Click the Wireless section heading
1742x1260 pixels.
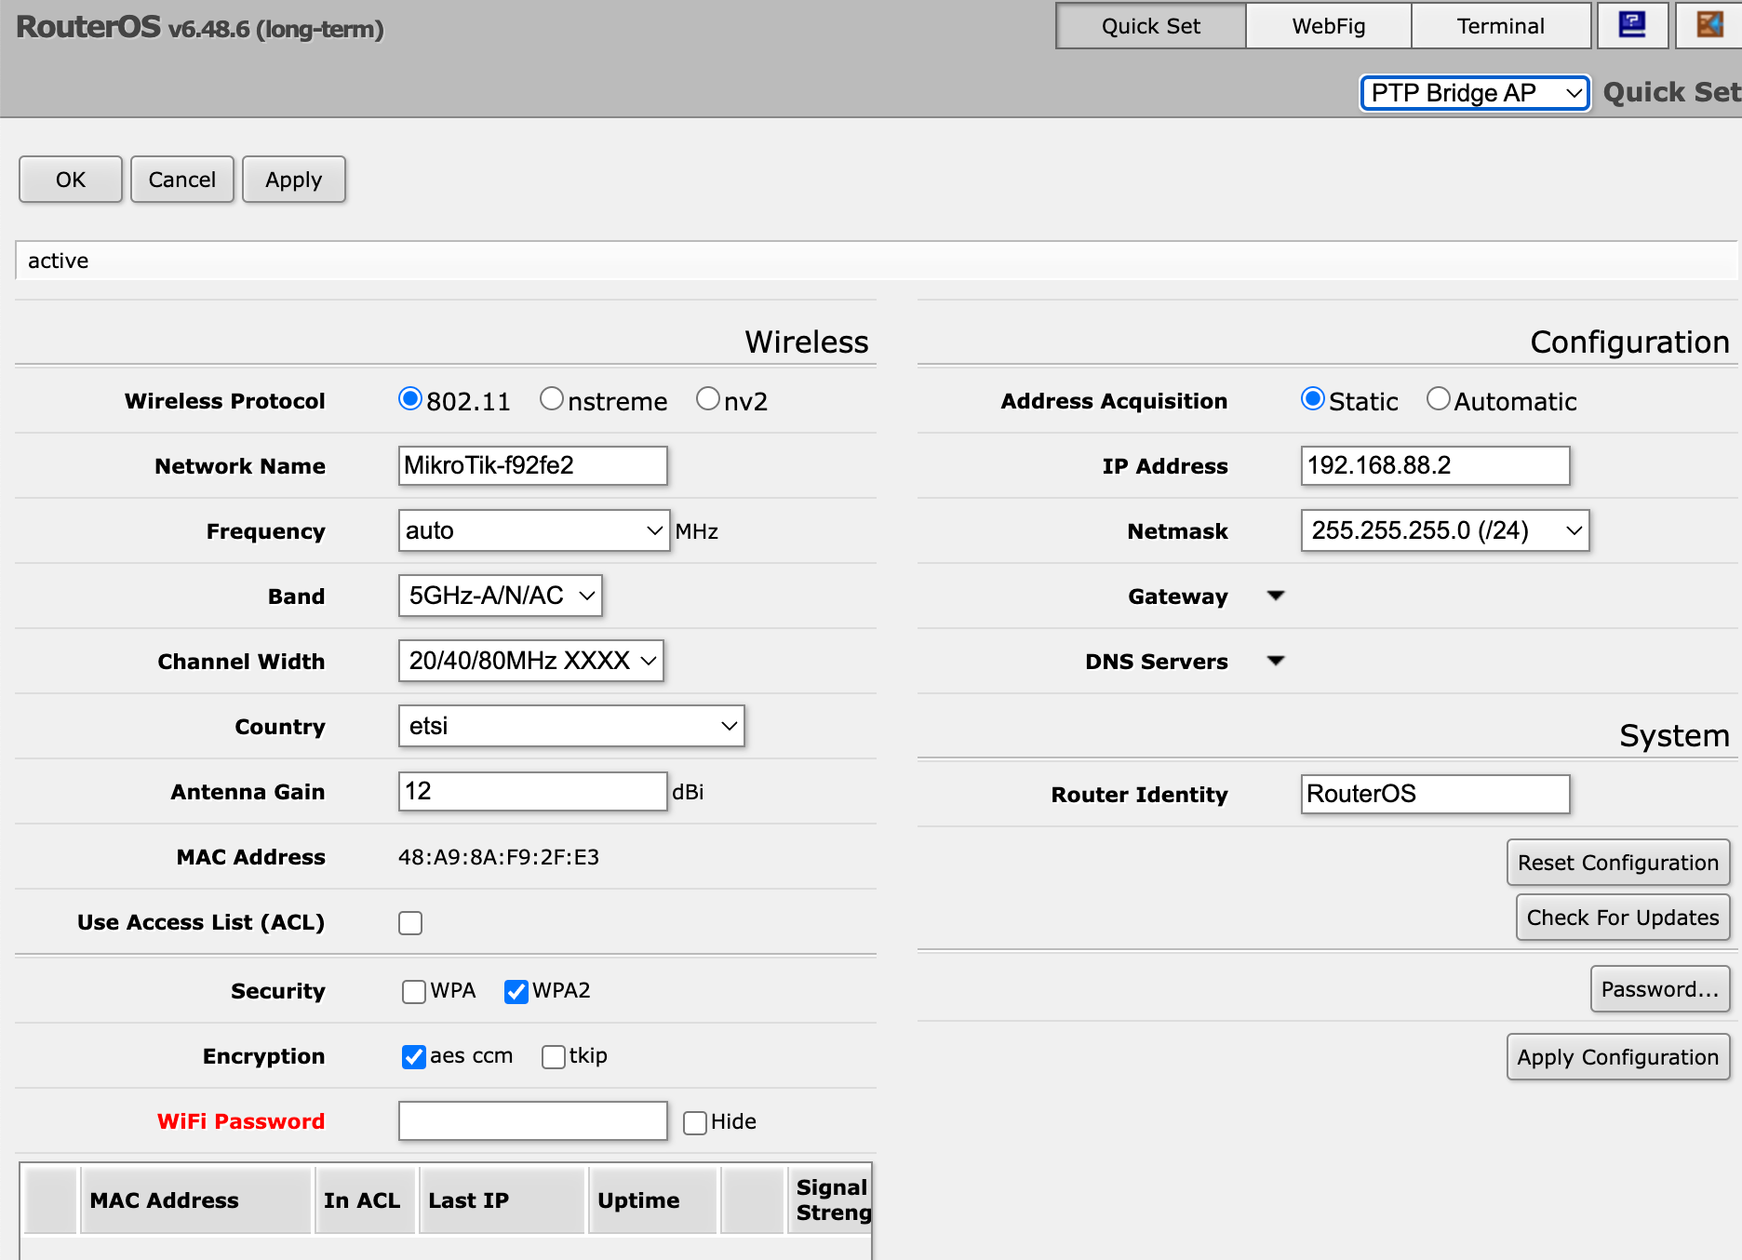[x=807, y=342]
